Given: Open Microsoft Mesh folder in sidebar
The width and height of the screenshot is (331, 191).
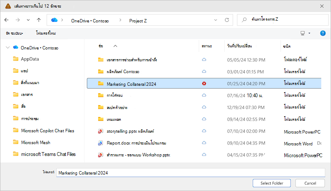Looking at the screenshot, I should [x=36, y=142].
